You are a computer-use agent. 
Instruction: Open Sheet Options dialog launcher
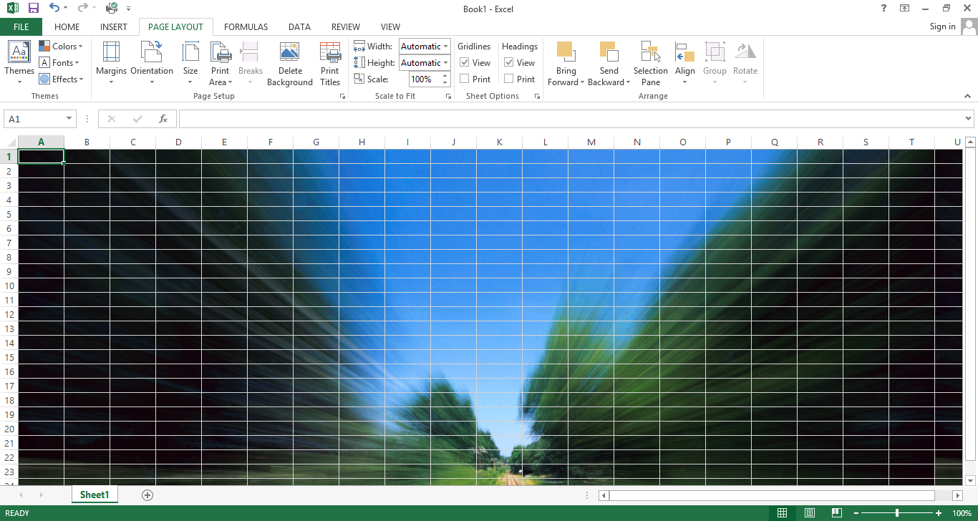(x=537, y=96)
